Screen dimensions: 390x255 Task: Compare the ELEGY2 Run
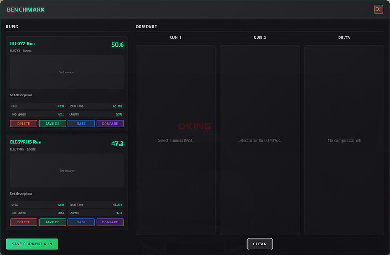click(x=110, y=124)
